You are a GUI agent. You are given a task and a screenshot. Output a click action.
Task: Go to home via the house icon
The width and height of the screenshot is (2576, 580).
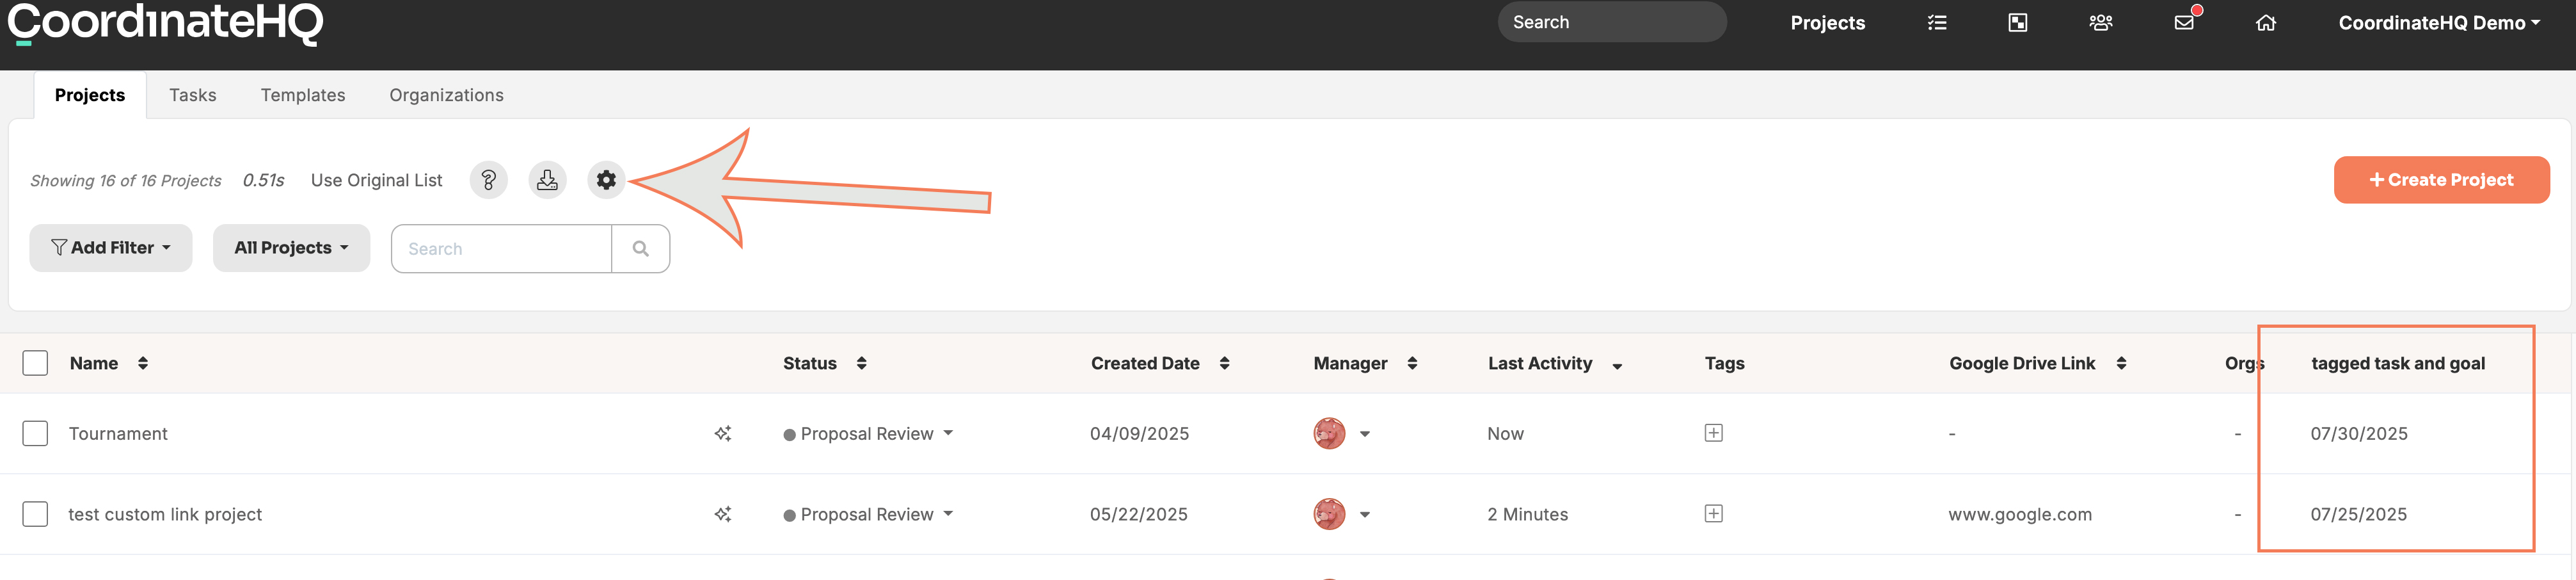(x=2265, y=22)
